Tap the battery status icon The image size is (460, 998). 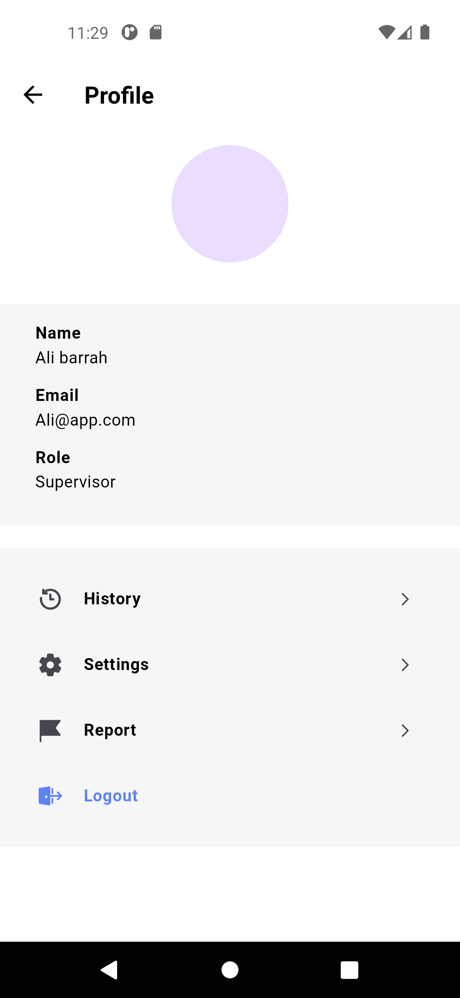click(x=425, y=32)
